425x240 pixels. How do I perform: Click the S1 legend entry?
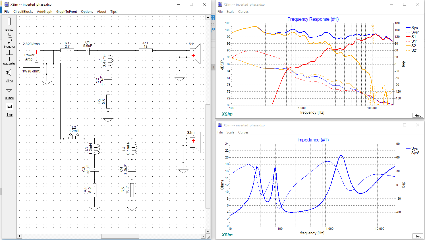pos(411,37)
